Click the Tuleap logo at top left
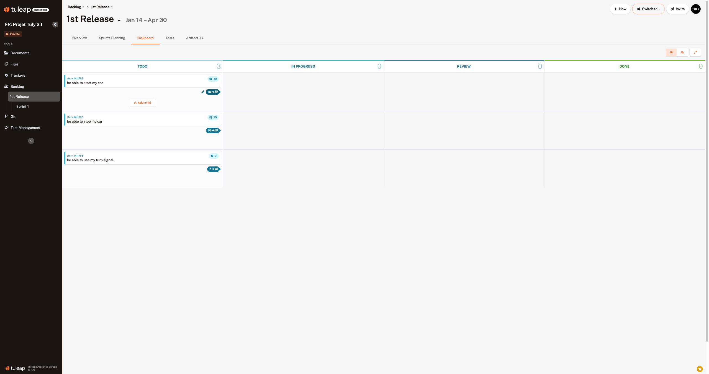 [18, 10]
